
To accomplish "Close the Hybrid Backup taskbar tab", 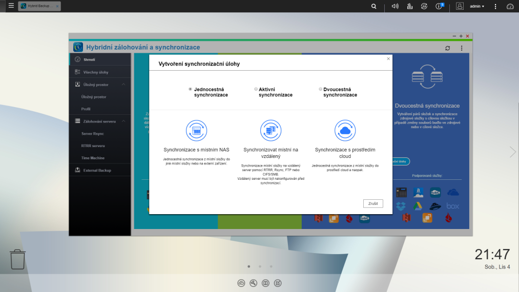I will (x=57, y=6).
